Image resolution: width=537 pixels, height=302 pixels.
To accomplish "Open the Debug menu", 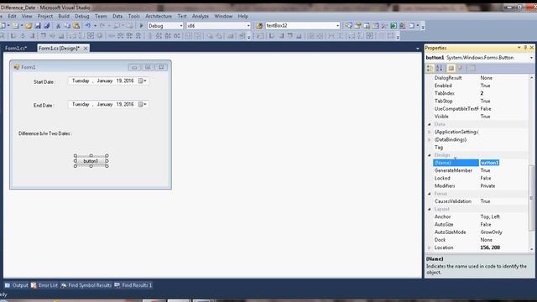I will [82, 16].
